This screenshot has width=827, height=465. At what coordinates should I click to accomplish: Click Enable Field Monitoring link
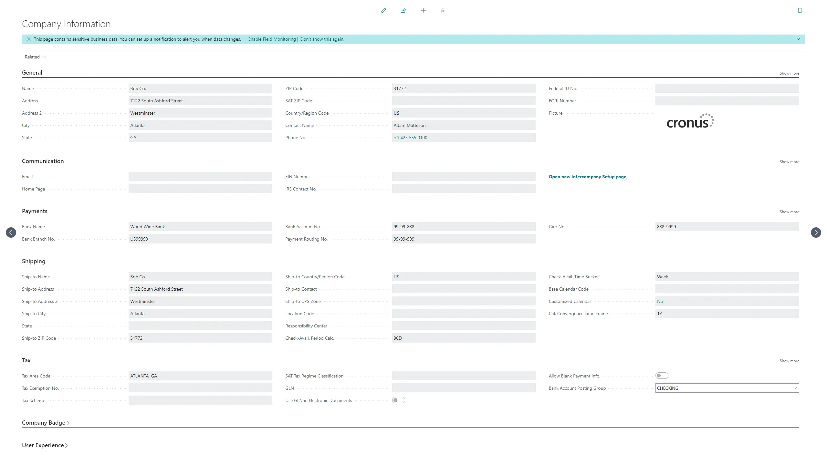(x=272, y=39)
